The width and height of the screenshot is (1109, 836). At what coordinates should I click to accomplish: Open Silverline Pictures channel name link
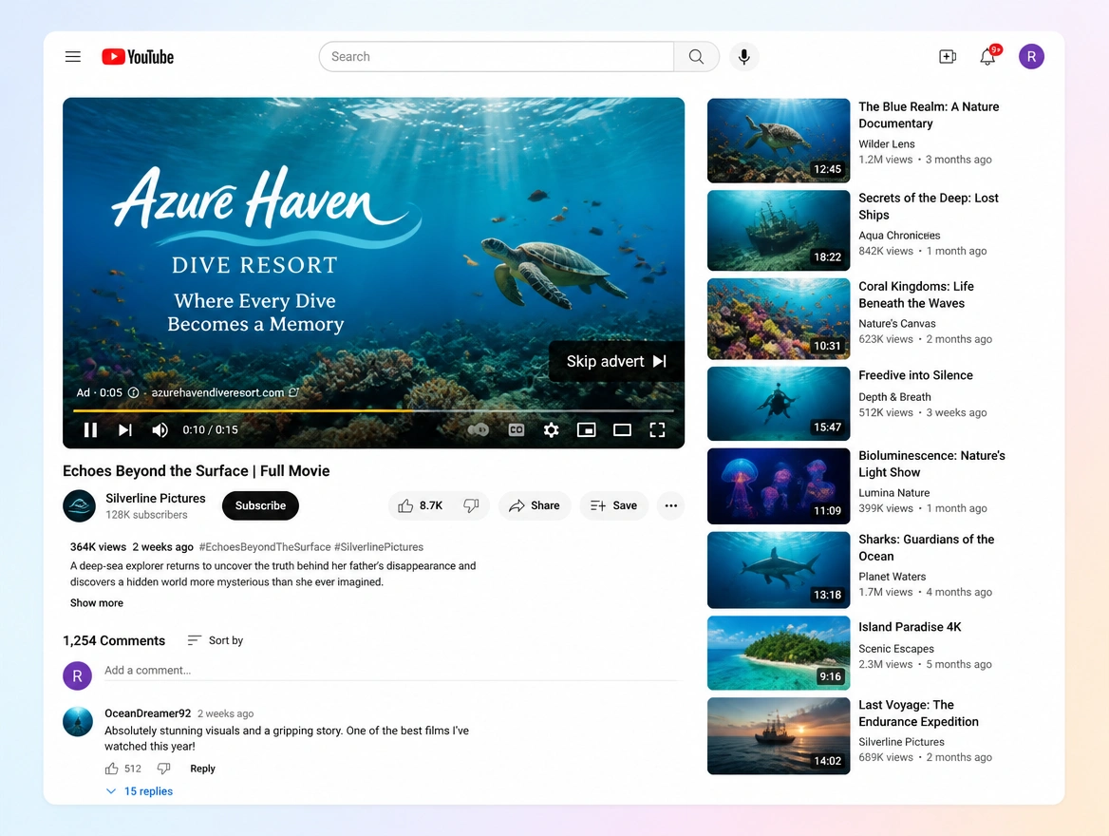tap(156, 499)
